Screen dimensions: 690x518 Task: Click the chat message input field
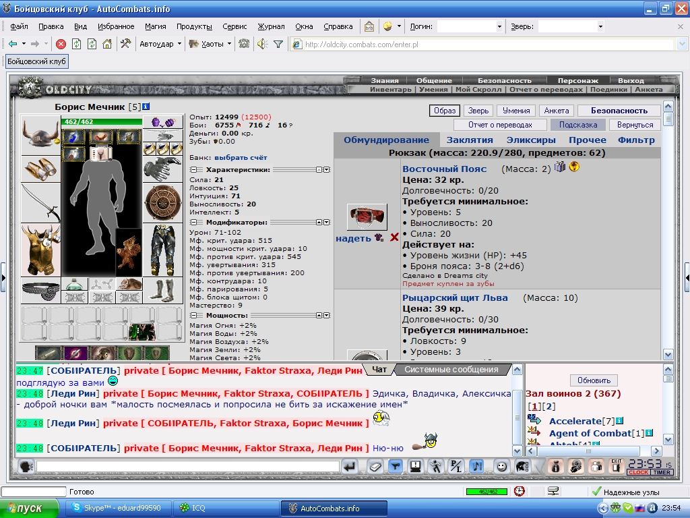pos(188,467)
